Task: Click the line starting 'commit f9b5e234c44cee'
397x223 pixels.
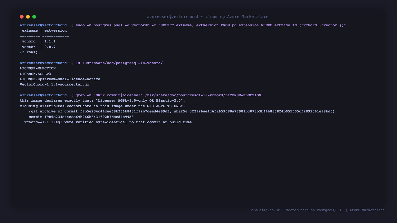Action: 81,117
